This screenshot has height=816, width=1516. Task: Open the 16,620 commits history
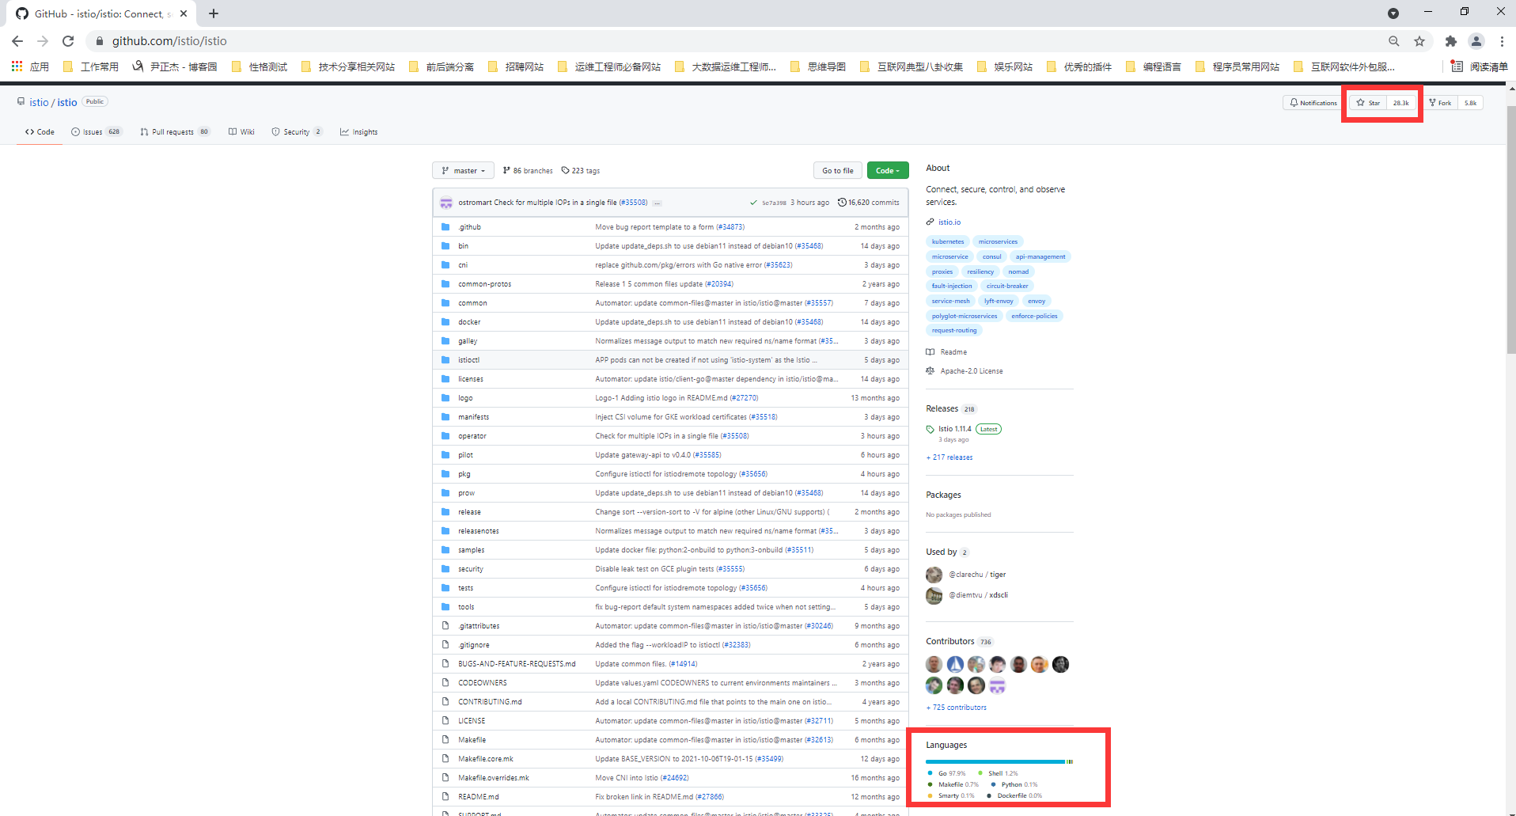pyautogui.click(x=869, y=203)
